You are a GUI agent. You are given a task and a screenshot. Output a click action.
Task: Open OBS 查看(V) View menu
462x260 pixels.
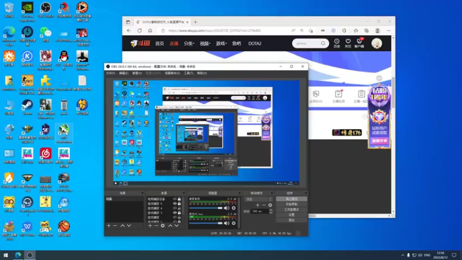[x=137, y=73]
